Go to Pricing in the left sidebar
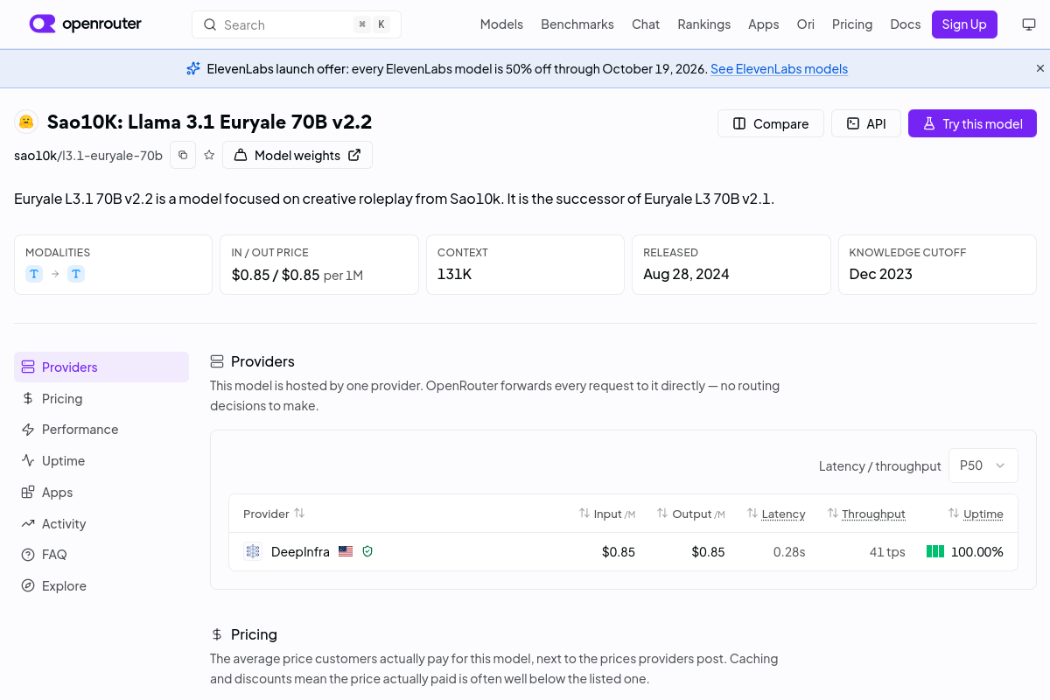The width and height of the screenshot is (1050, 700). [x=101, y=399]
